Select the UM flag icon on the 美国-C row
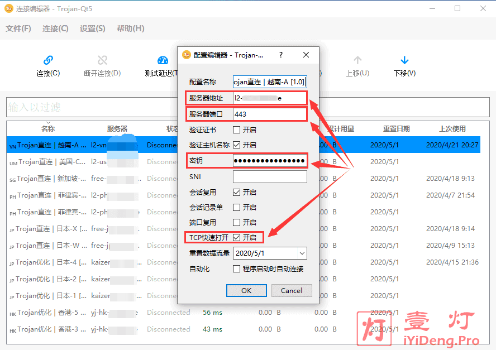Image resolution: width=496 pixels, height=350 pixels. pos(13,163)
